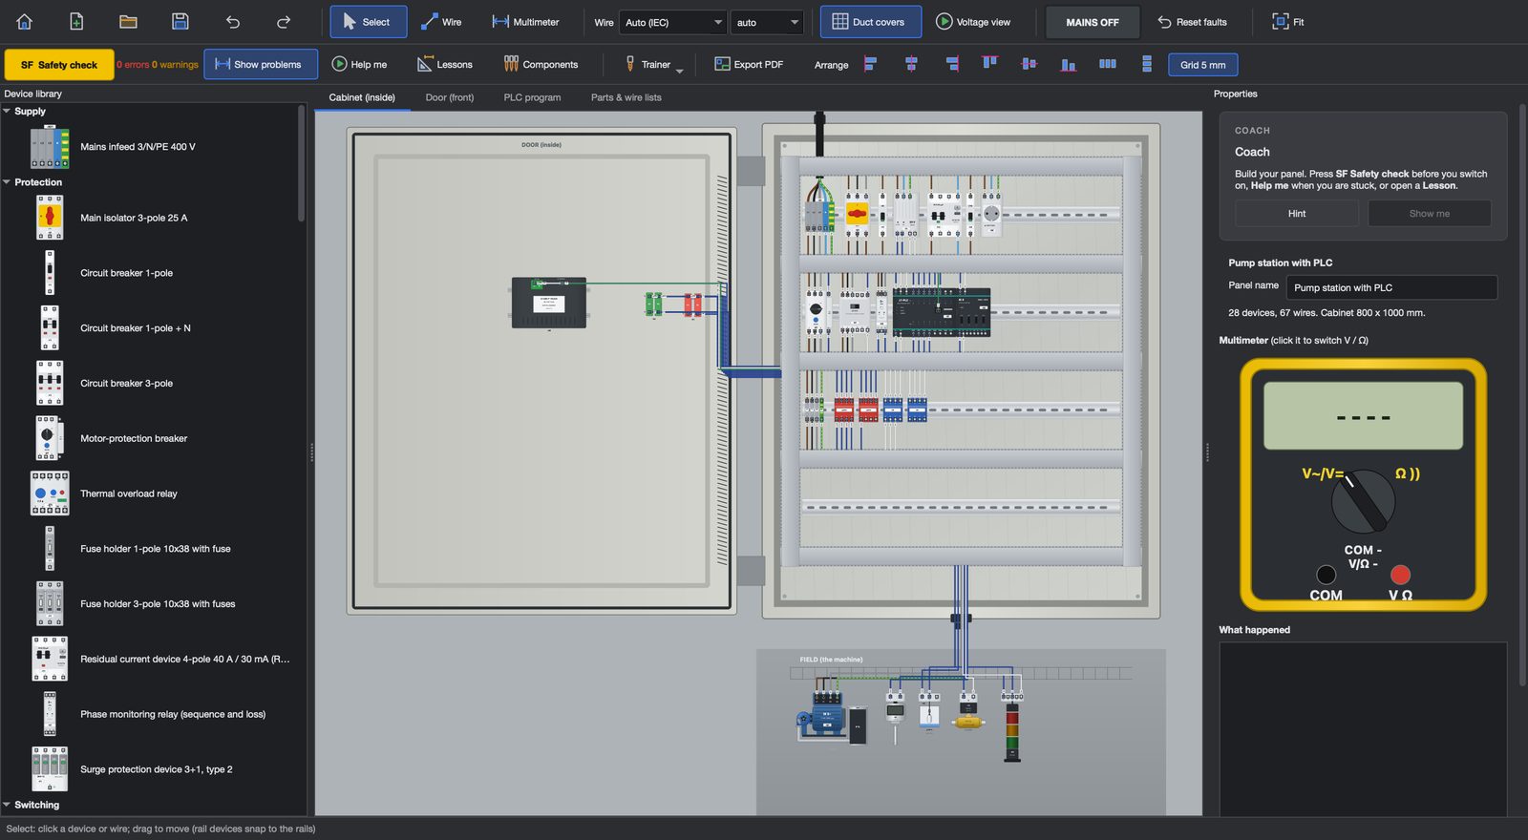Click the distribute vertically Arrange icon
1528x840 pixels.
pyautogui.click(x=1146, y=64)
